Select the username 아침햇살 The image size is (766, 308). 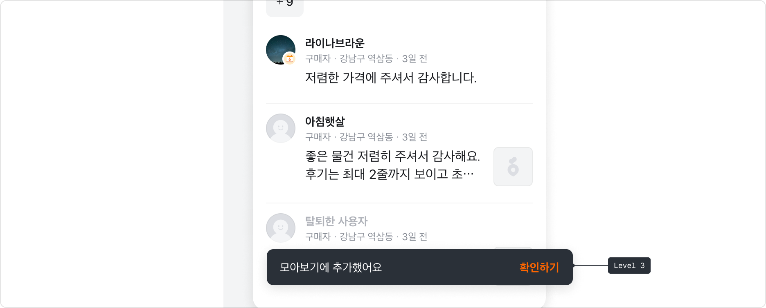(x=325, y=121)
